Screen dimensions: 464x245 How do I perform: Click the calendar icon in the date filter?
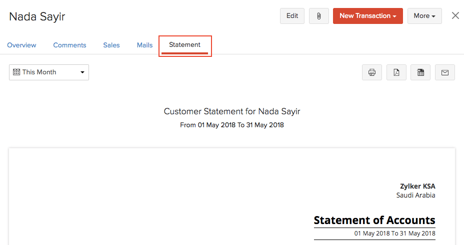click(16, 72)
